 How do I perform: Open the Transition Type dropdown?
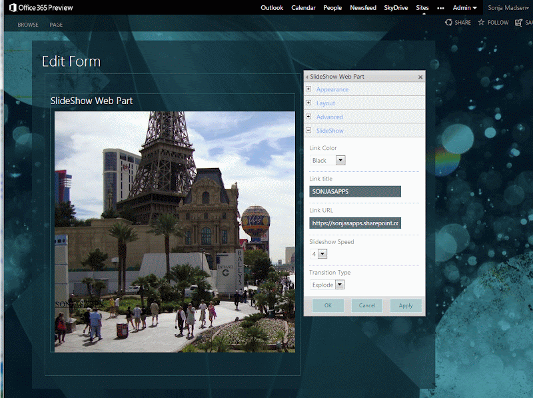pos(340,285)
